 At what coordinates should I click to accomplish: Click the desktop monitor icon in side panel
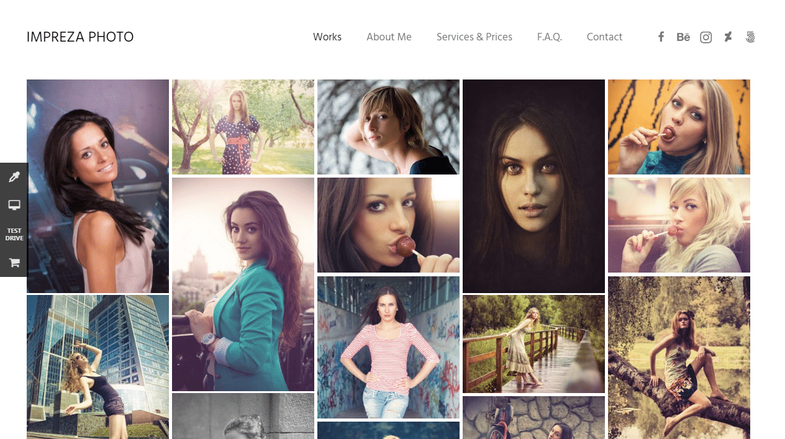click(x=14, y=206)
